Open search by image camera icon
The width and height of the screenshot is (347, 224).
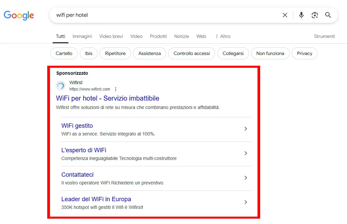tap(315, 15)
